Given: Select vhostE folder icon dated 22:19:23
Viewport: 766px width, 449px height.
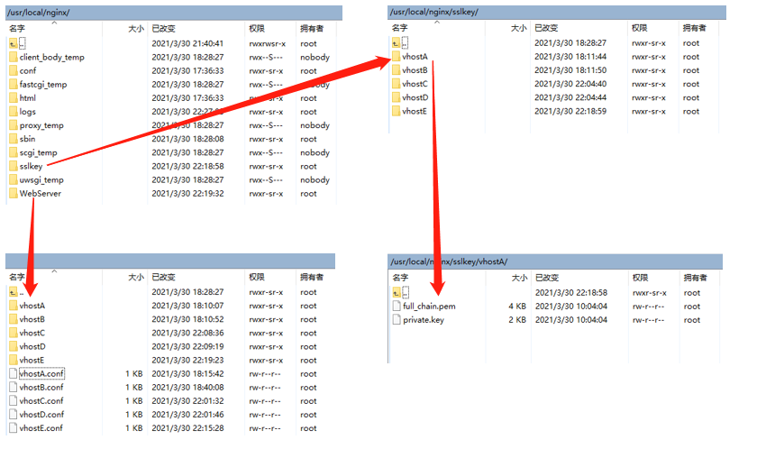Looking at the screenshot, I should (14, 361).
